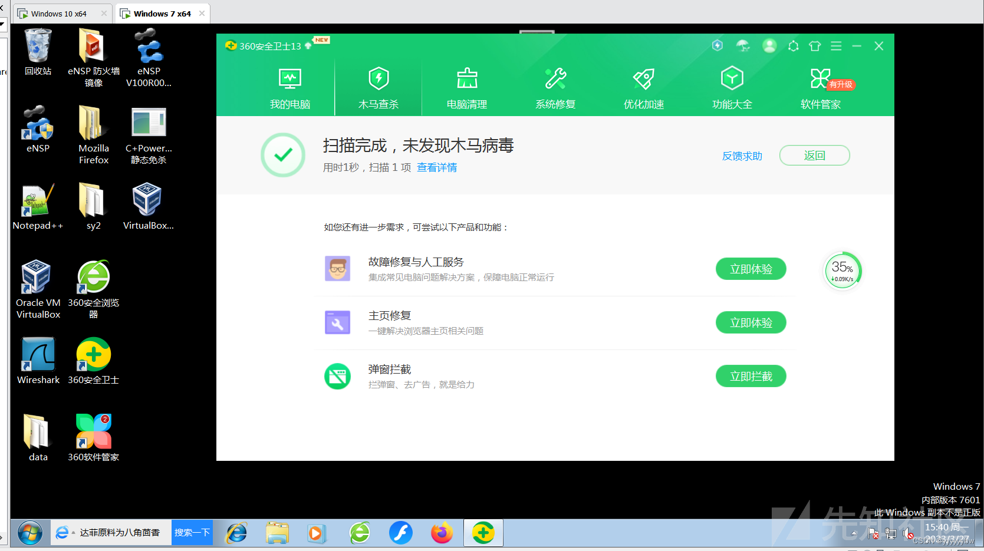
Task: Click the 35% speed ball widget
Action: tap(843, 271)
